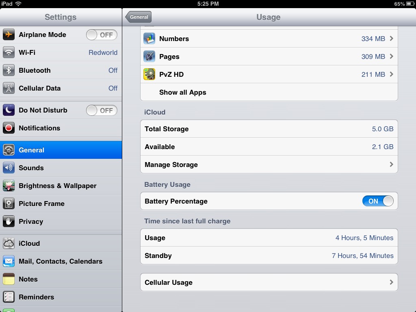Tap the 309 MB Pages size
Screen dimensions: 416x312
point(373,56)
